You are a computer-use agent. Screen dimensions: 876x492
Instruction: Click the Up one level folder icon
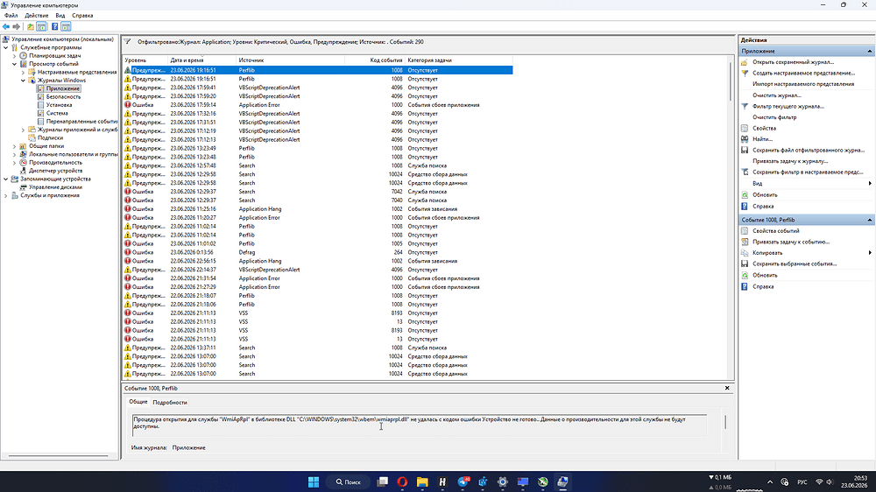pos(30,27)
